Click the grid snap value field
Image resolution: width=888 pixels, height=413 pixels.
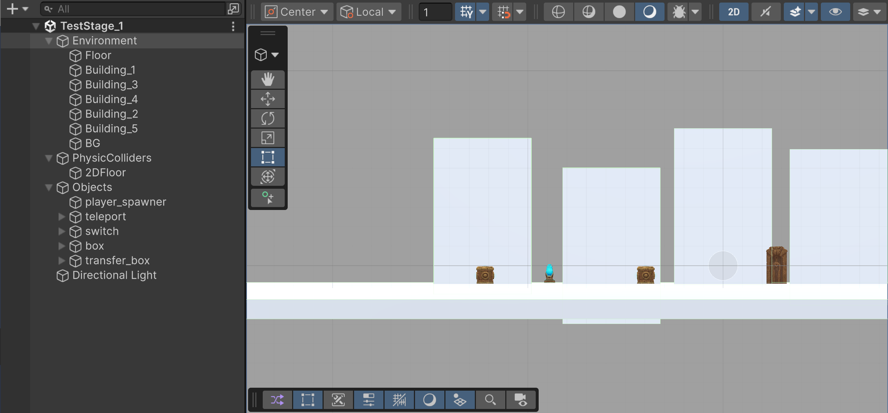[x=436, y=12]
